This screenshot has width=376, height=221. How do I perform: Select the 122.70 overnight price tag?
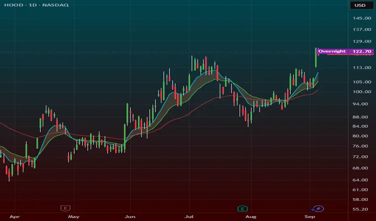[362, 51]
